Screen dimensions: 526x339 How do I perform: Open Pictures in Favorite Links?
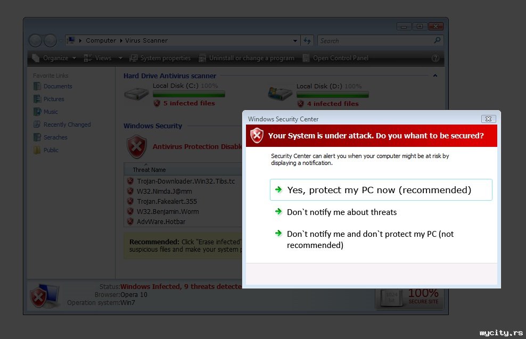click(49, 99)
